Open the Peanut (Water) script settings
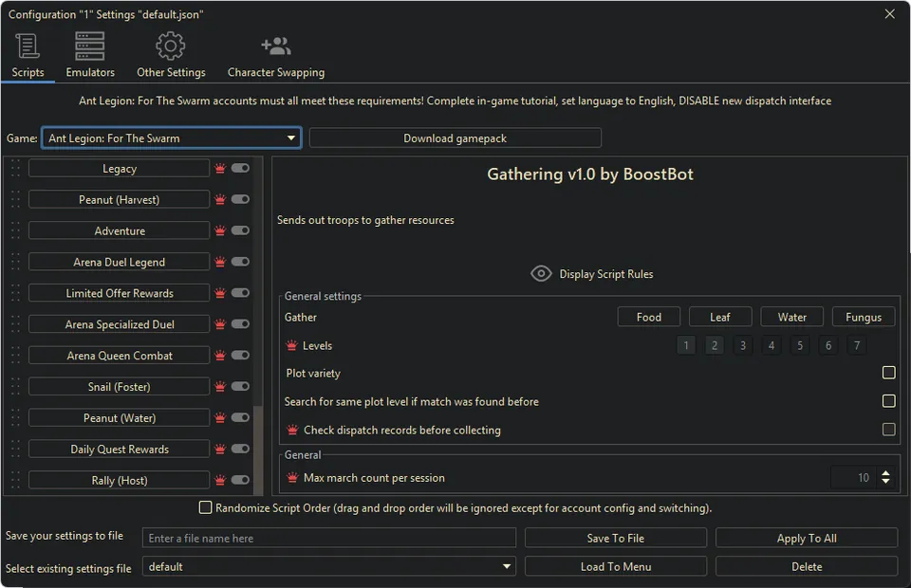911x588 pixels. (120, 418)
